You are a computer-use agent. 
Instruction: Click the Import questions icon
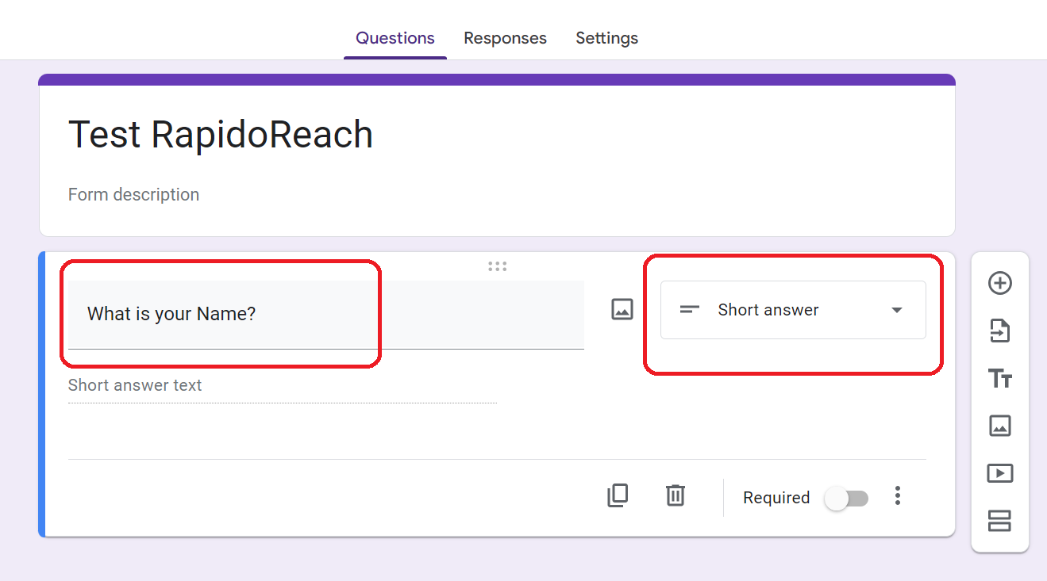pos(999,331)
